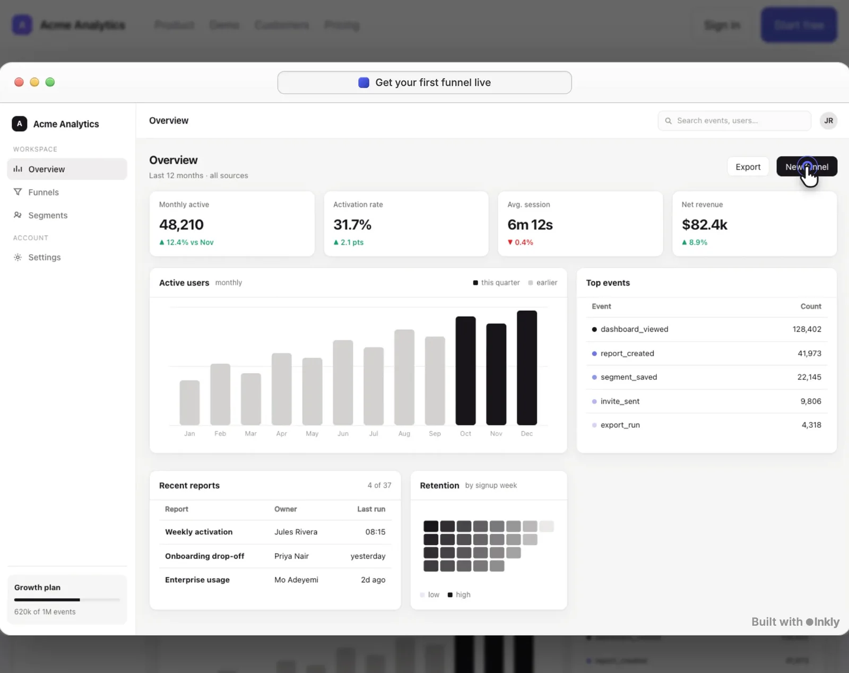Viewport: 849px width, 673px height.
Task: Click the 'earlier' legend item
Action: 543,283
